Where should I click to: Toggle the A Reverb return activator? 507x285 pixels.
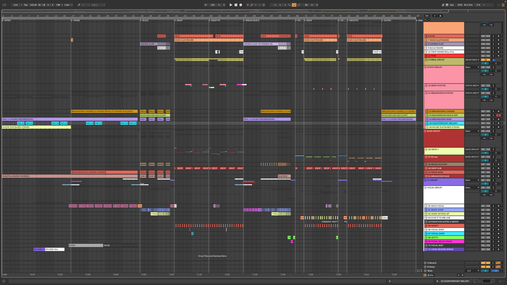(485, 263)
